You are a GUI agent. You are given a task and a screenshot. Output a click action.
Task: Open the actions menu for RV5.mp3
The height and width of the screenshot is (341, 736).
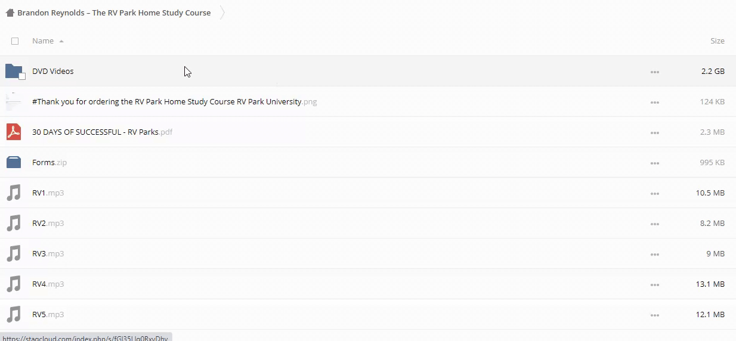pos(655,315)
